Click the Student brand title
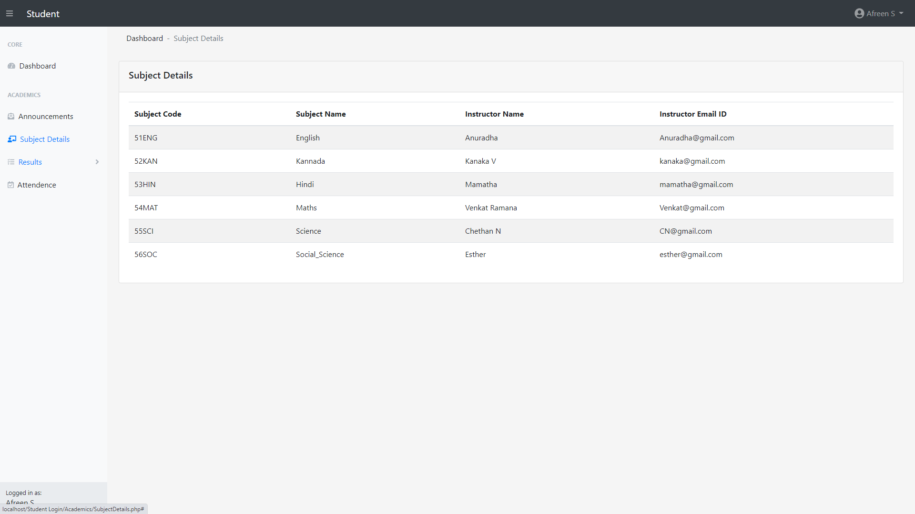The image size is (915, 514). tap(43, 14)
